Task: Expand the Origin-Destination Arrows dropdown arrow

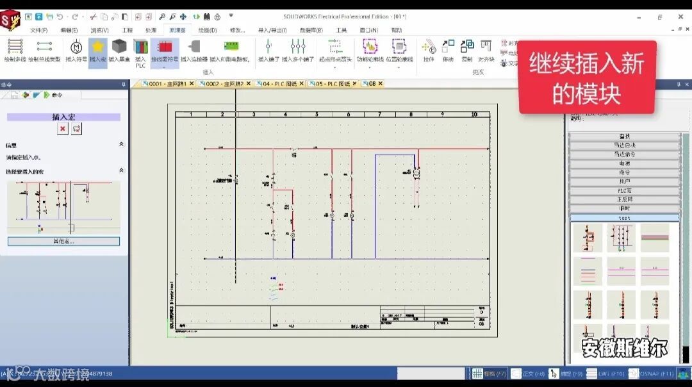Action: [335, 67]
